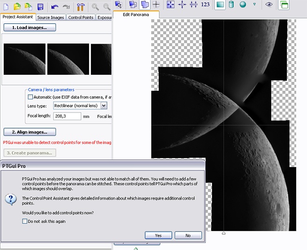Click the New Project icon
The height and width of the screenshot is (250, 307).
(x=6, y=6)
